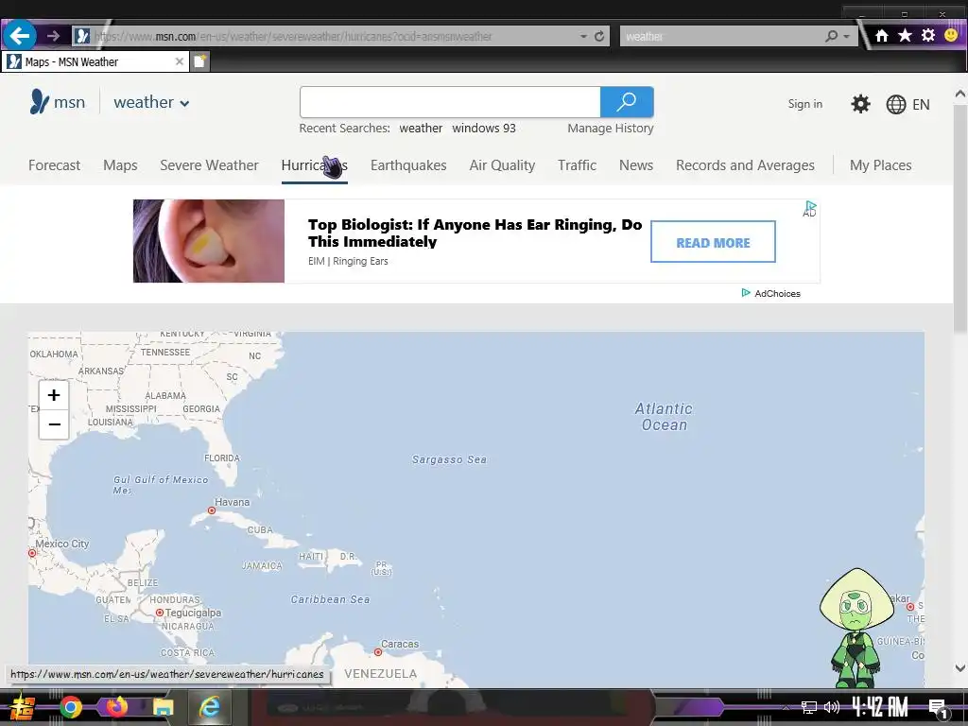Click the Caracas city marker on map
Screen dimensions: 968x726
378,652
